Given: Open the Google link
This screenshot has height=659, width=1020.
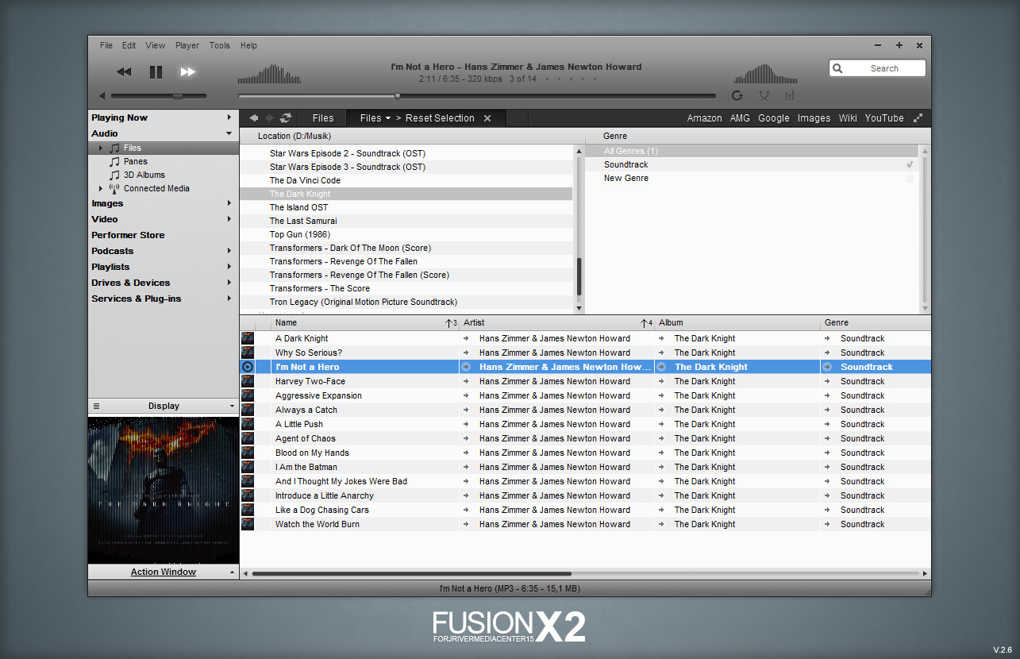Looking at the screenshot, I should (x=774, y=118).
